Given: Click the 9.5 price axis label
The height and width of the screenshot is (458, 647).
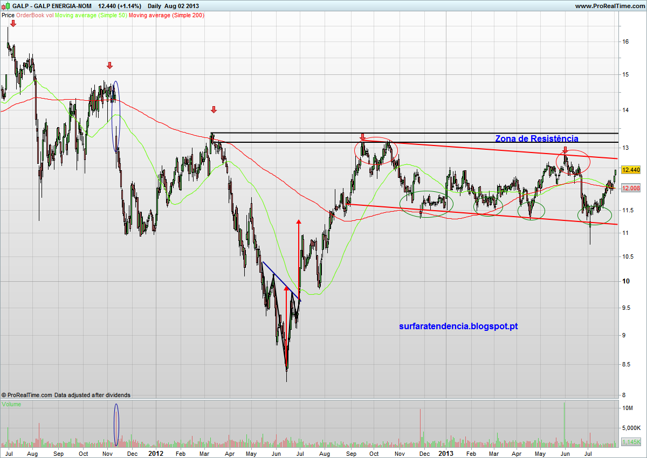Looking at the screenshot, I should [x=627, y=308].
